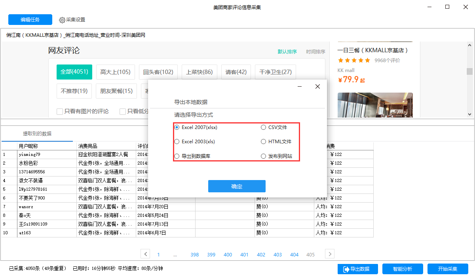This screenshot has height=277, width=475.
Task: Select the at163 nickname cell
Action: [47, 233]
